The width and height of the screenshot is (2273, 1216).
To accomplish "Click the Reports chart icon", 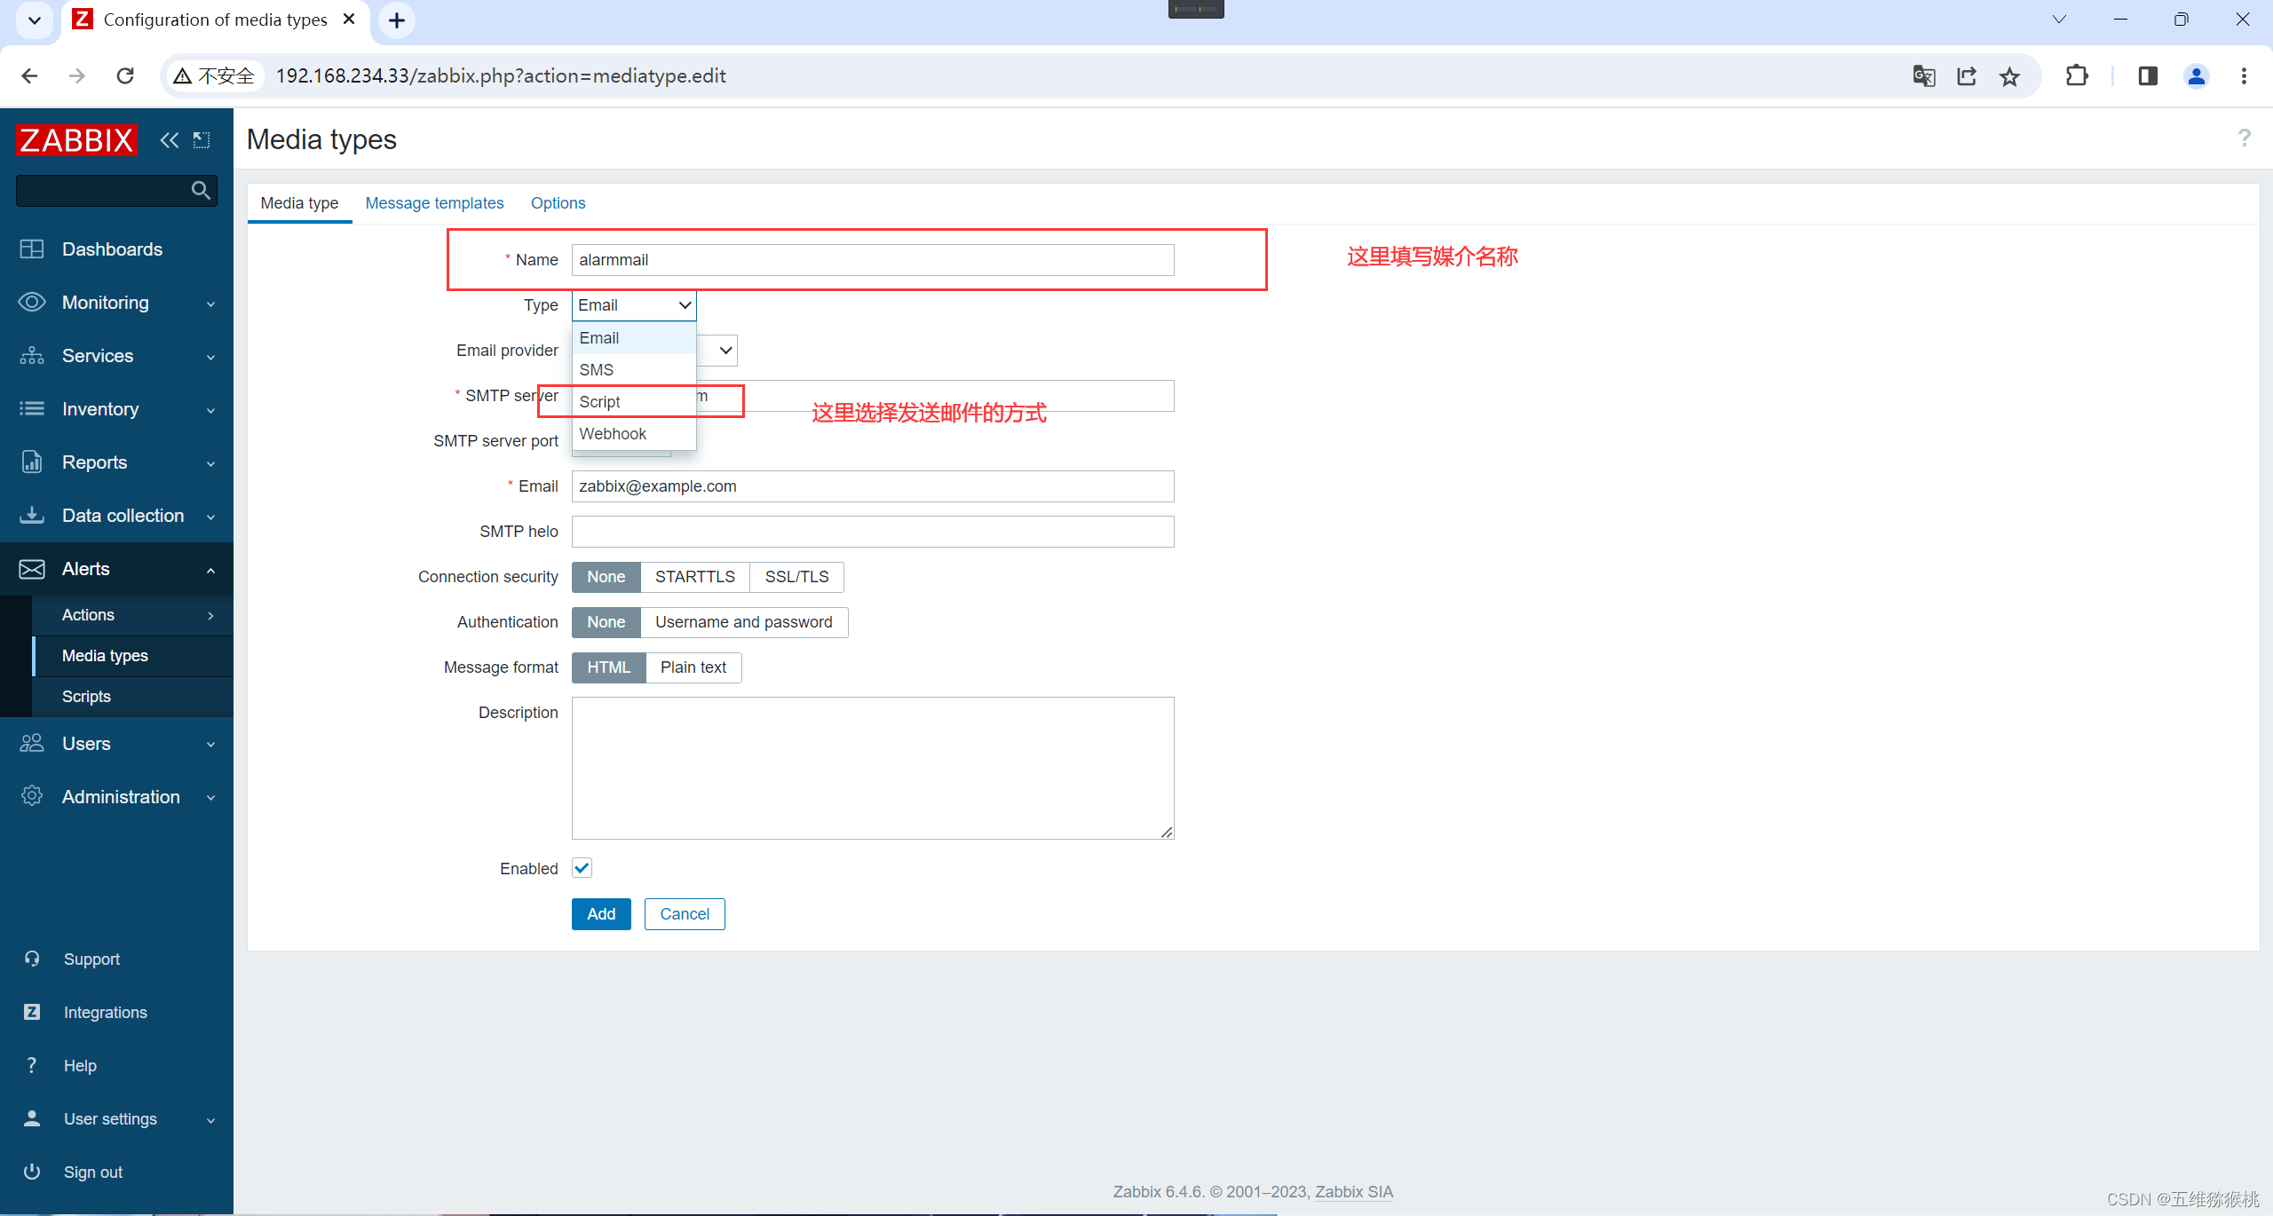I will coord(32,462).
